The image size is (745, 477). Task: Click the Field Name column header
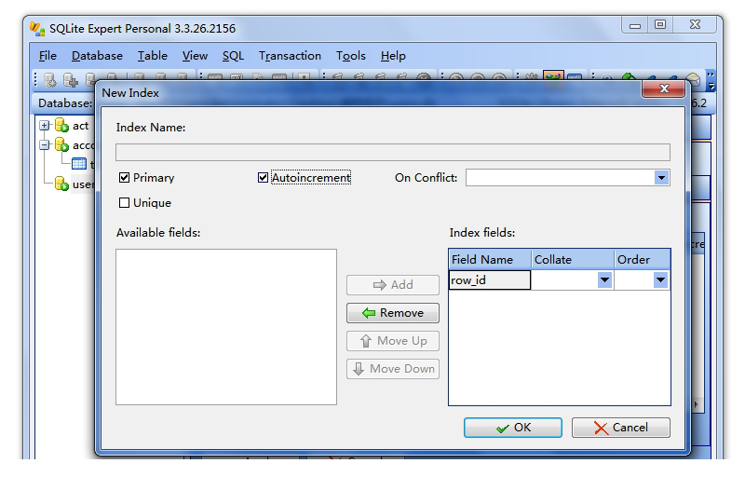(490, 259)
